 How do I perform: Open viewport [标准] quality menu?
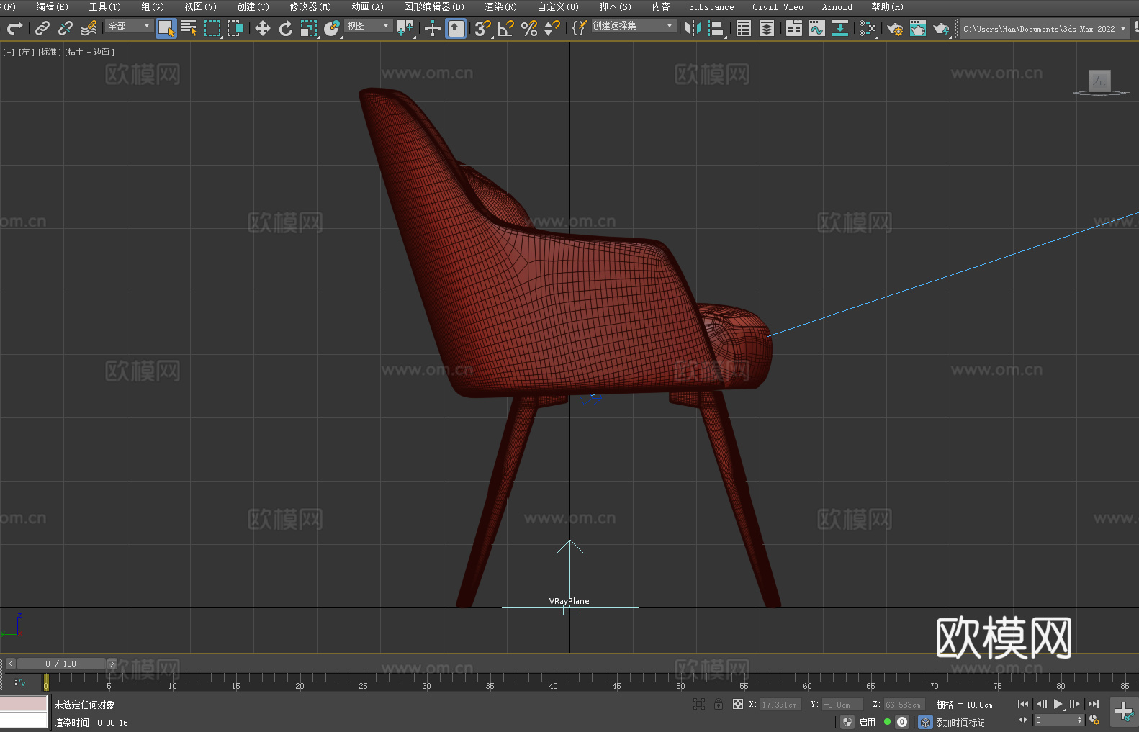click(x=50, y=52)
